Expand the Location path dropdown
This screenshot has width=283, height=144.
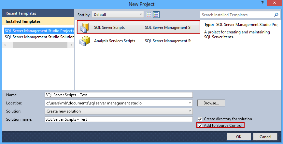(x=190, y=103)
